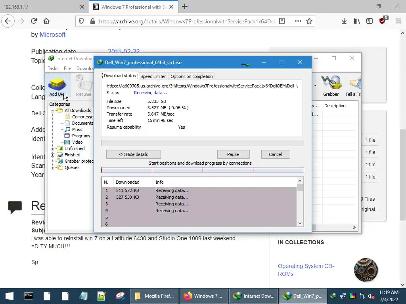The image size is (406, 304).
Task: Click the Tell a Friend toolbar icon
Action: [354, 85]
